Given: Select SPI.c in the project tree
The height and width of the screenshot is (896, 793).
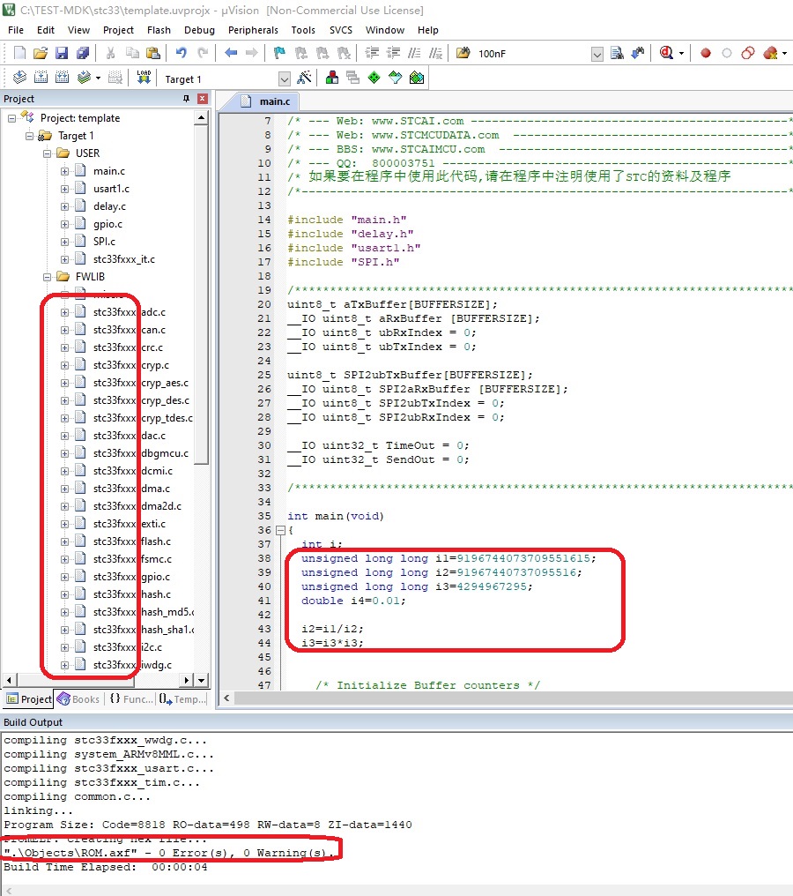Looking at the screenshot, I should (x=104, y=242).
